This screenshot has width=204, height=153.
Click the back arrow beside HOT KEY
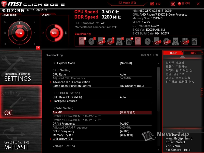pos(157,55)
